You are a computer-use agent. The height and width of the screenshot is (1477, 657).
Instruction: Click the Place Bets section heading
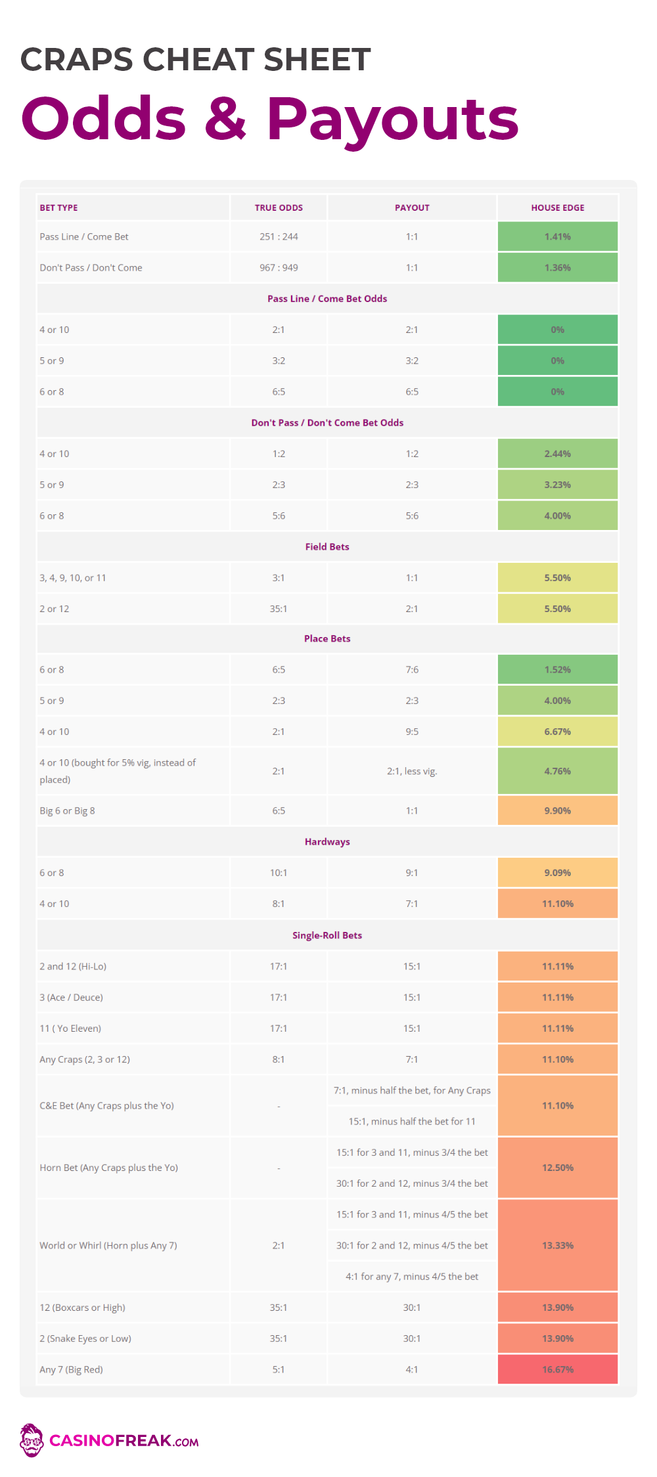(x=327, y=638)
